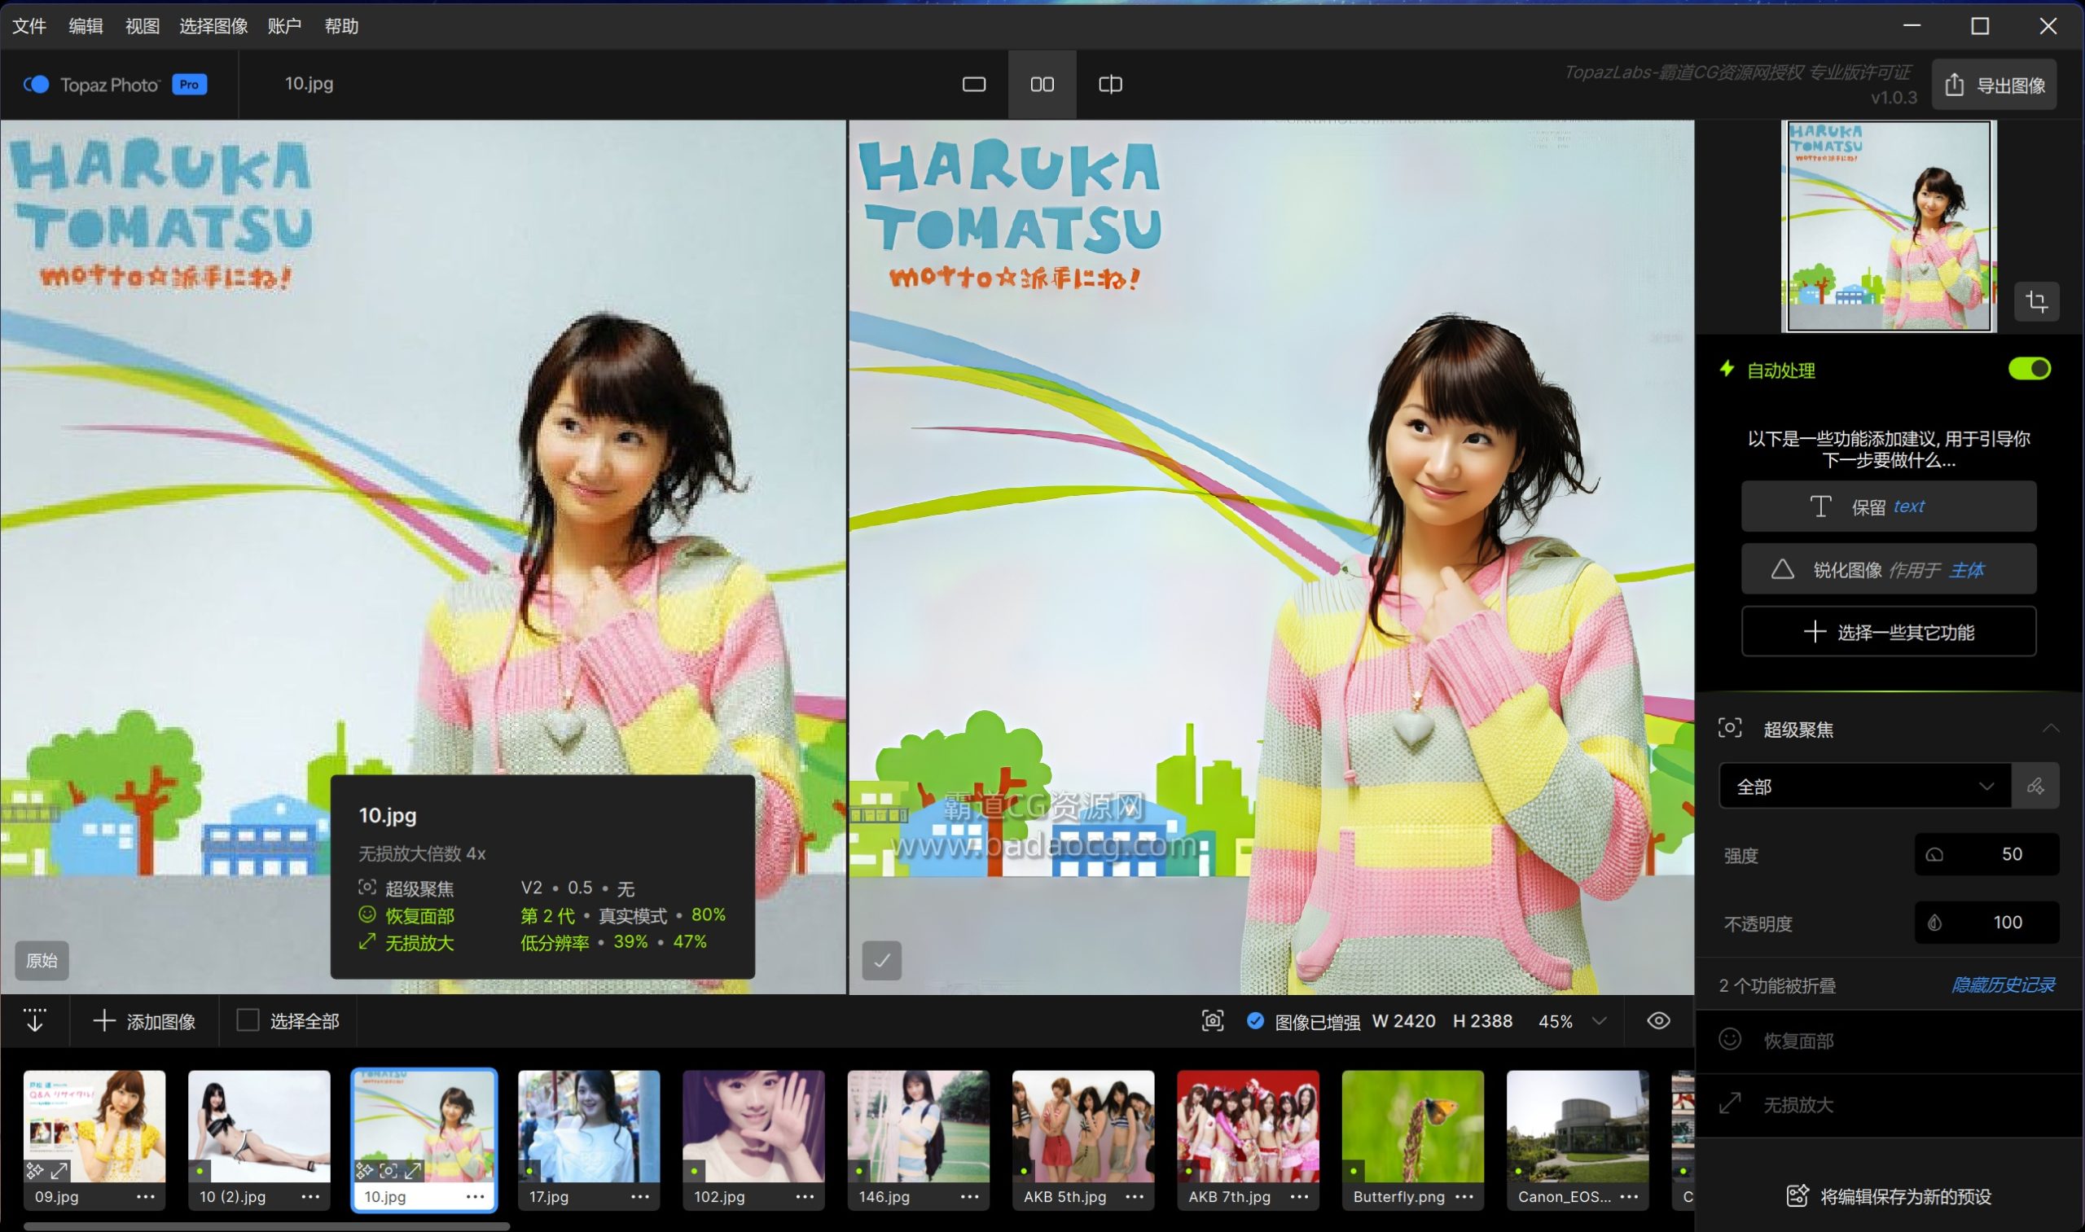Collapse the 超级聚焦 panel chevron
The height and width of the screenshot is (1232, 2085).
pos(2050,729)
